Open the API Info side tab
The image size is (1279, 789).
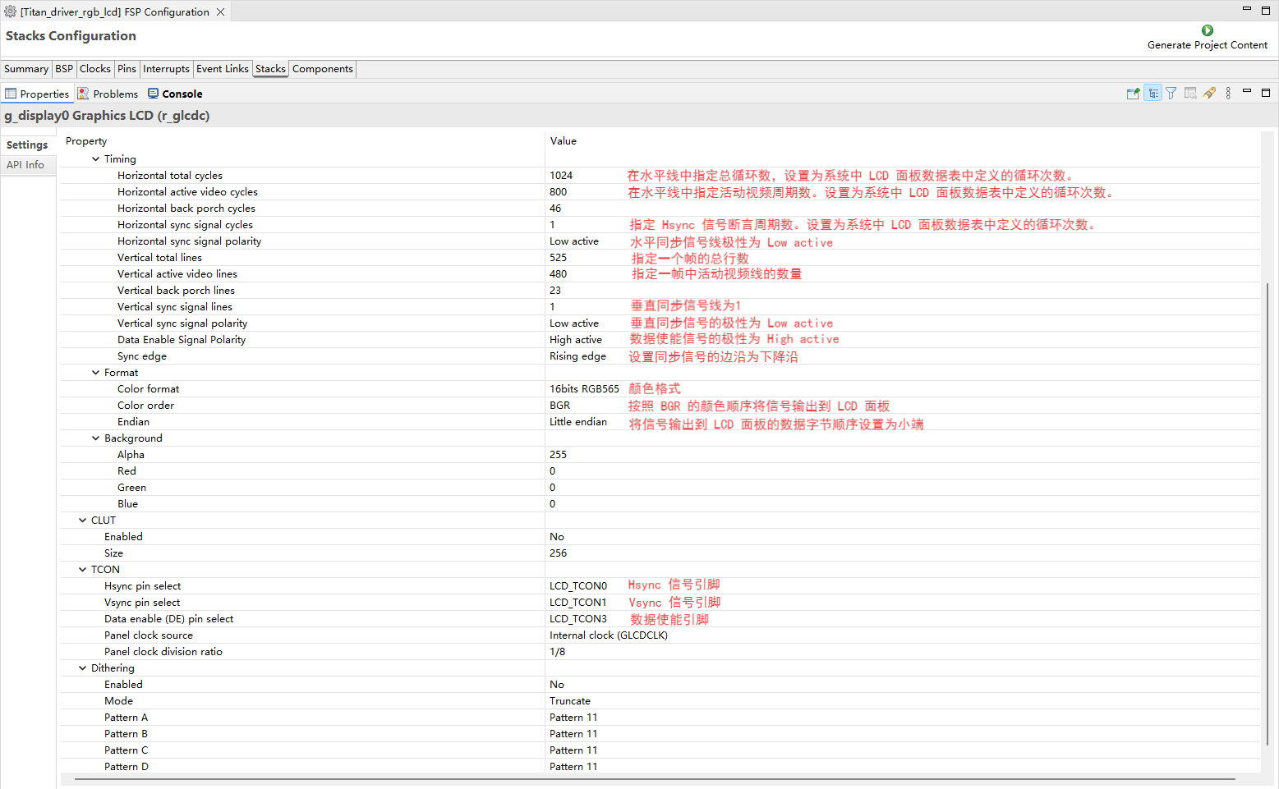click(25, 165)
